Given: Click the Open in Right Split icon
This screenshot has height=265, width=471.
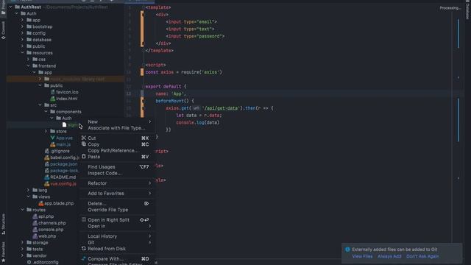Looking at the screenshot, I should point(84,219).
